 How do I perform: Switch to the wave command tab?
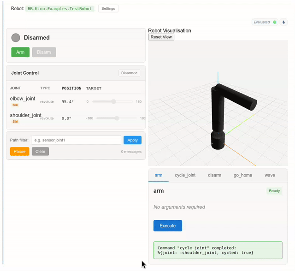click(270, 175)
